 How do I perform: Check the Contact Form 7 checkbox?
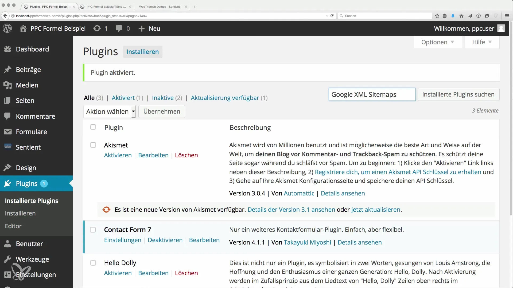(93, 230)
